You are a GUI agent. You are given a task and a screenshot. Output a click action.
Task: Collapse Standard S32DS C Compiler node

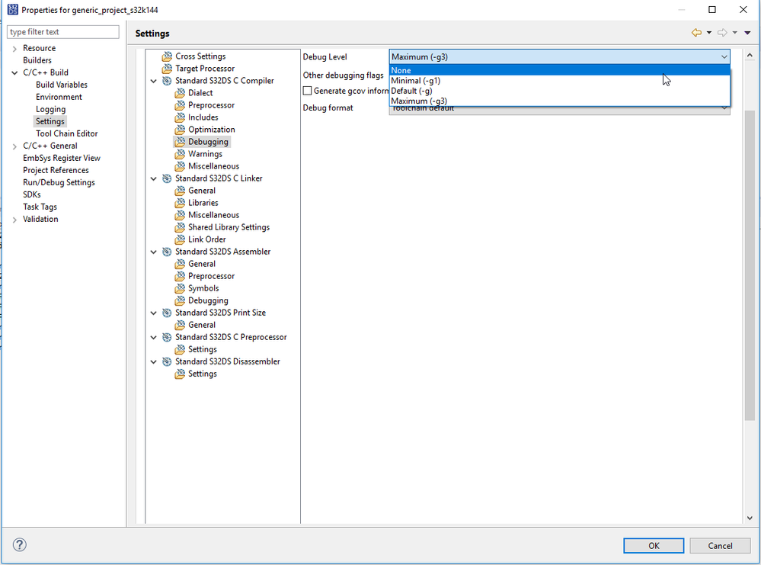coord(154,81)
